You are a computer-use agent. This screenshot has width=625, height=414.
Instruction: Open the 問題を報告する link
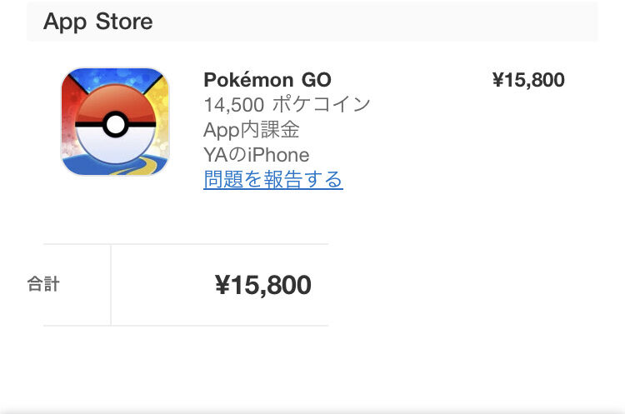273,179
